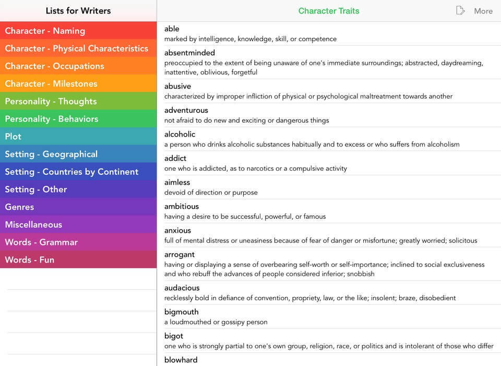This screenshot has width=501, height=366.
Task: Select Personality - Thoughts in the sidebar
Action: [78, 101]
